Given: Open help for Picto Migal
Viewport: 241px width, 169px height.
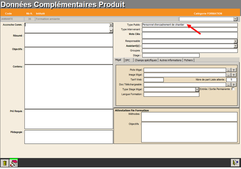Looking at the screenshot, I should coord(234,70).
